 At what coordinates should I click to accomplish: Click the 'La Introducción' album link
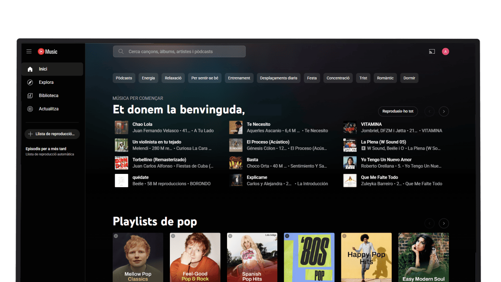pyautogui.click(x=313, y=184)
